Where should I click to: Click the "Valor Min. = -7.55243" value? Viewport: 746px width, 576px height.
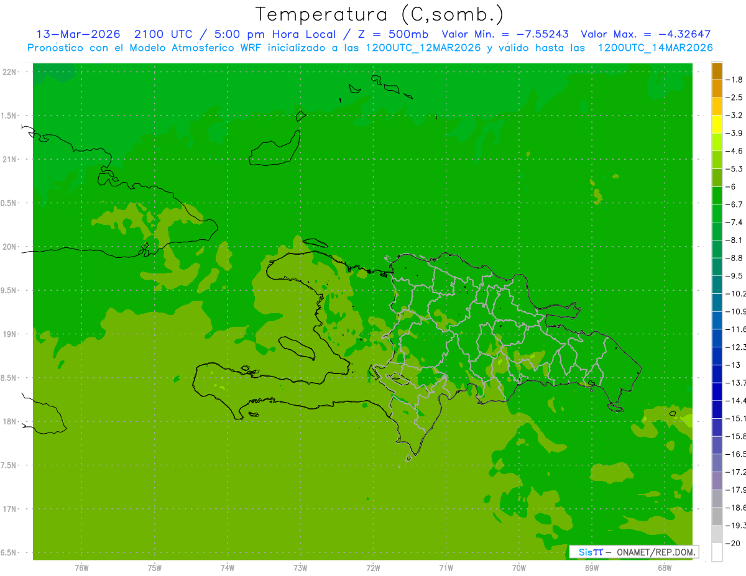tap(505, 34)
